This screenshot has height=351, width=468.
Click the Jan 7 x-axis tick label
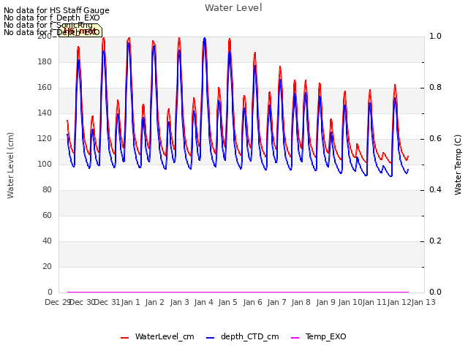coord(276,302)
